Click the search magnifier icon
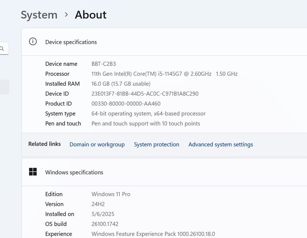 [x=2, y=48]
